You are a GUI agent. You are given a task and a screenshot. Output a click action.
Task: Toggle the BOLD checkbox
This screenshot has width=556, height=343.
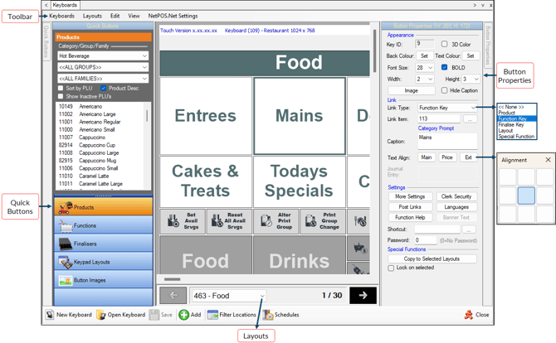click(445, 68)
